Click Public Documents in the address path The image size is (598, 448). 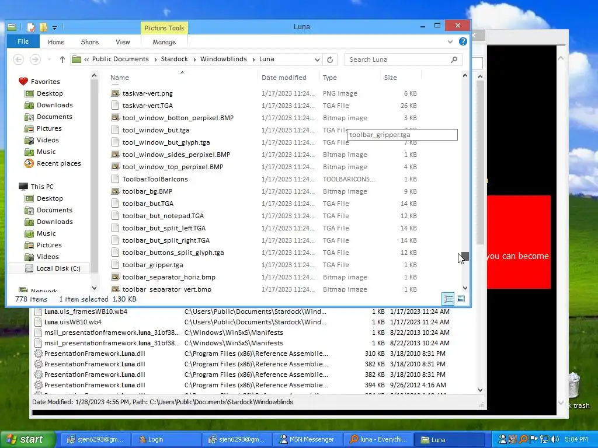click(120, 59)
